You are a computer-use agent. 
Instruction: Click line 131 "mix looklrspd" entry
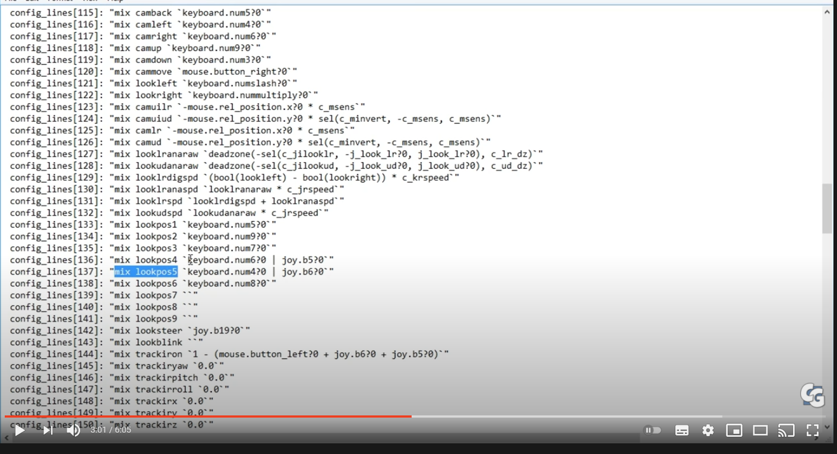pyautogui.click(x=177, y=201)
